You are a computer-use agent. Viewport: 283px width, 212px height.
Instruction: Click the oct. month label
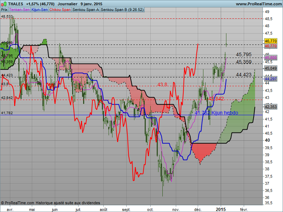150,210
